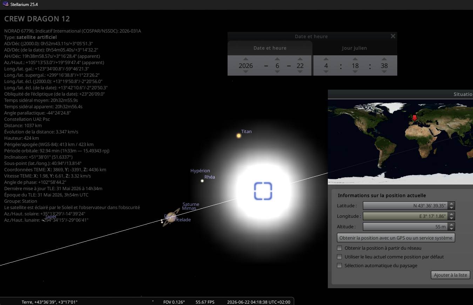Increase the year with the up arrow above 2026

click(x=246, y=59)
